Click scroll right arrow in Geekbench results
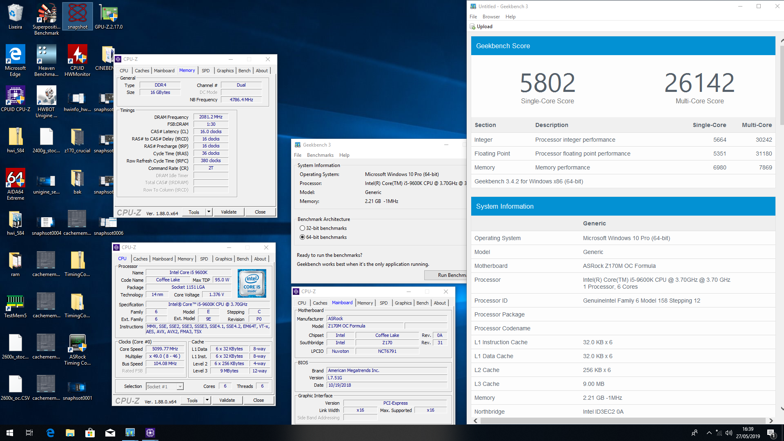The image size is (784, 441). [x=771, y=421]
